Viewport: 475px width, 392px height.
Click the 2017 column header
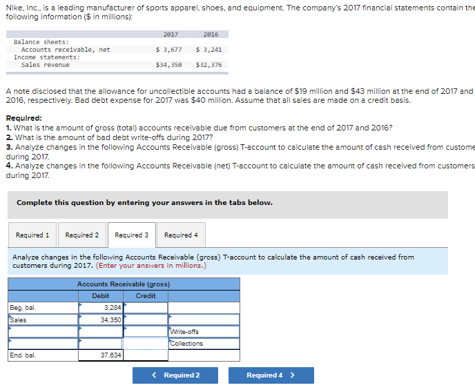tap(171, 35)
